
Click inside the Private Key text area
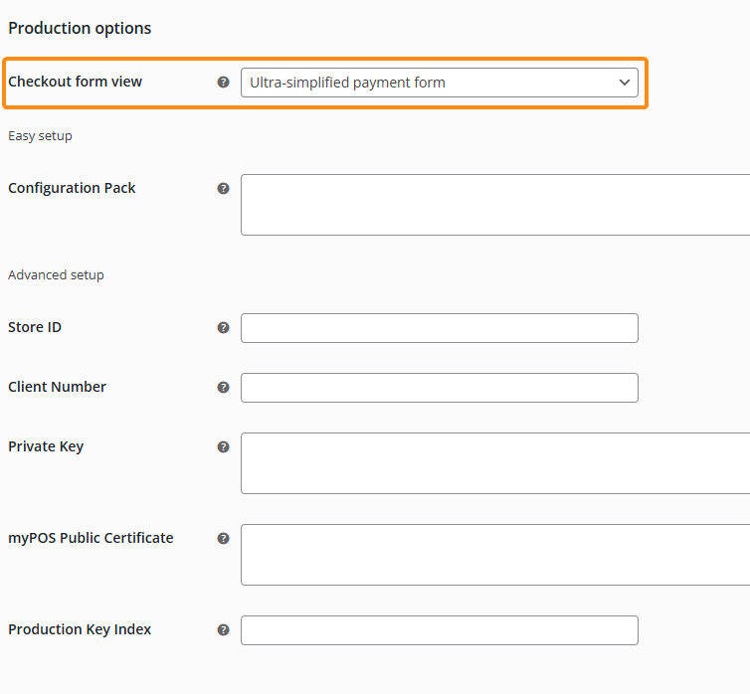point(494,463)
